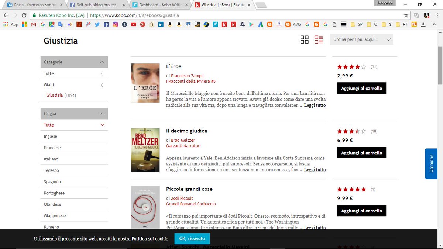
Task: Open the Il decimo giudice cover thumbnail
Action: [145, 150]
